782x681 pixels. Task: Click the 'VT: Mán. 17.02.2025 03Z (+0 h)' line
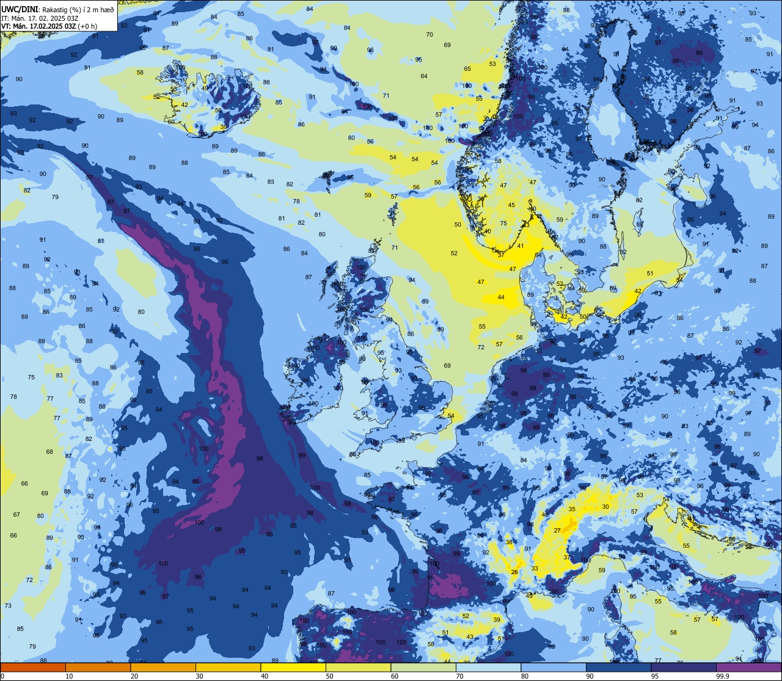pos(49,26)
